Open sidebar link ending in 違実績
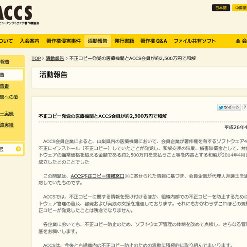 [x=7, y=125]
